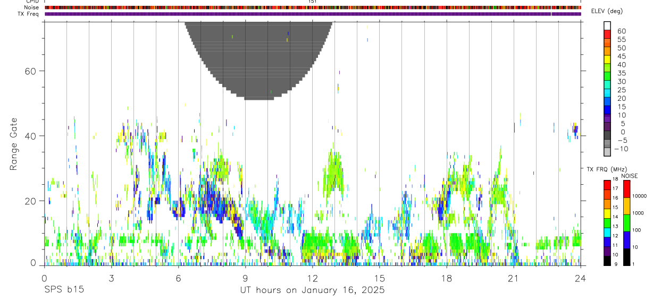Click the '21' tick on the UT hours axis
The width and height of the screenshot is (653, 301).
[x=514, y=278]
